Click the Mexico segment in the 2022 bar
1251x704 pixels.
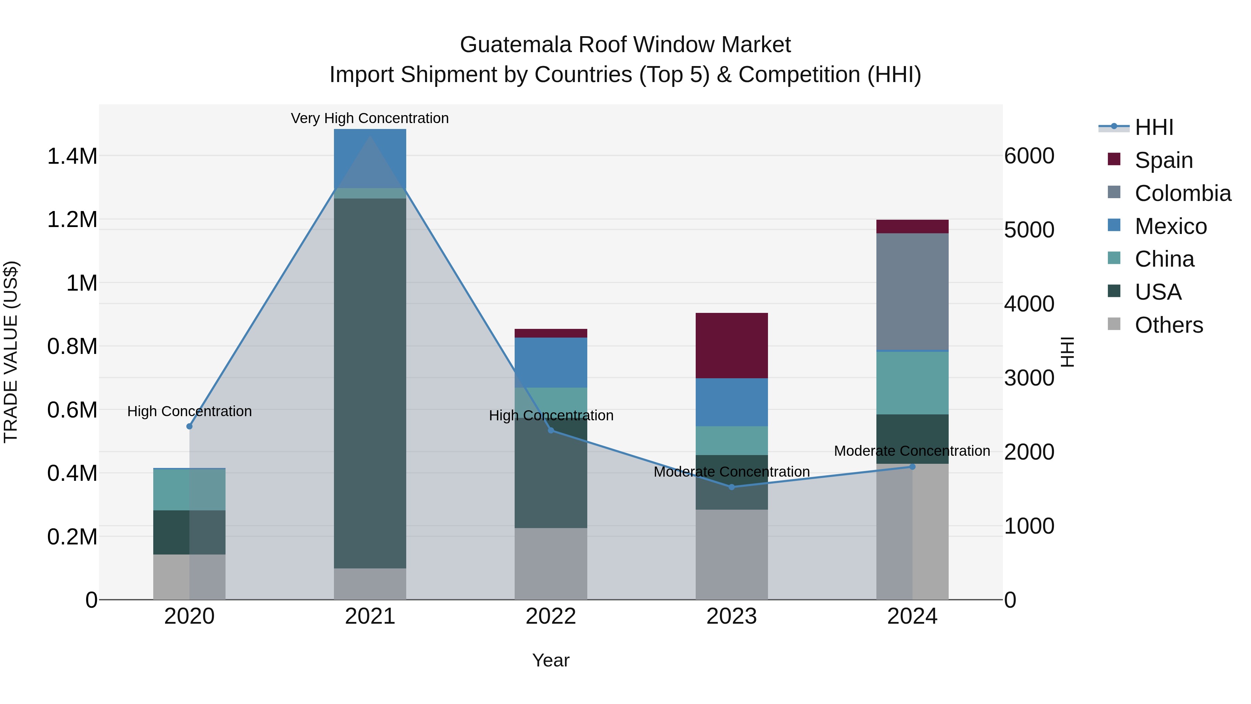pyautogui.click(x=551, y=363)
